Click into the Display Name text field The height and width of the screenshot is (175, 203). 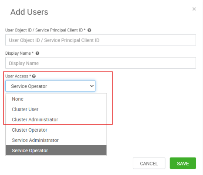point(101,63)
